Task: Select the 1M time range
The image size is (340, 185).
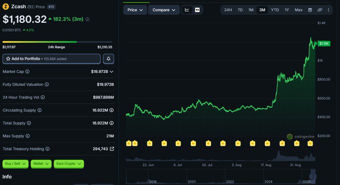Action: (x=251, y=10)
